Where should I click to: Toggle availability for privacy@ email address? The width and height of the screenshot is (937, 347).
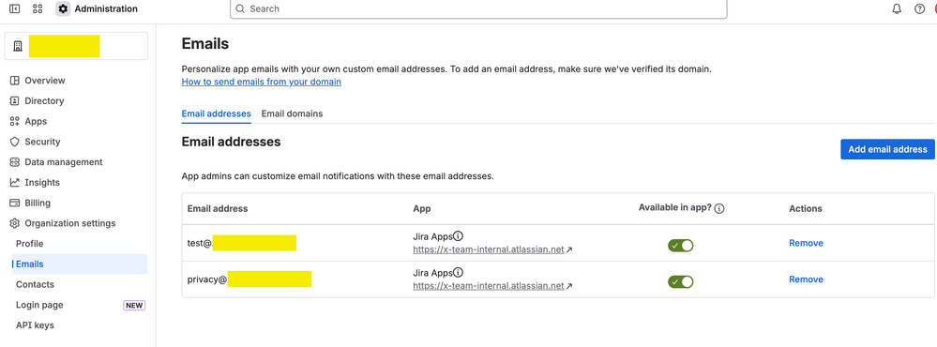click(681, 281)
